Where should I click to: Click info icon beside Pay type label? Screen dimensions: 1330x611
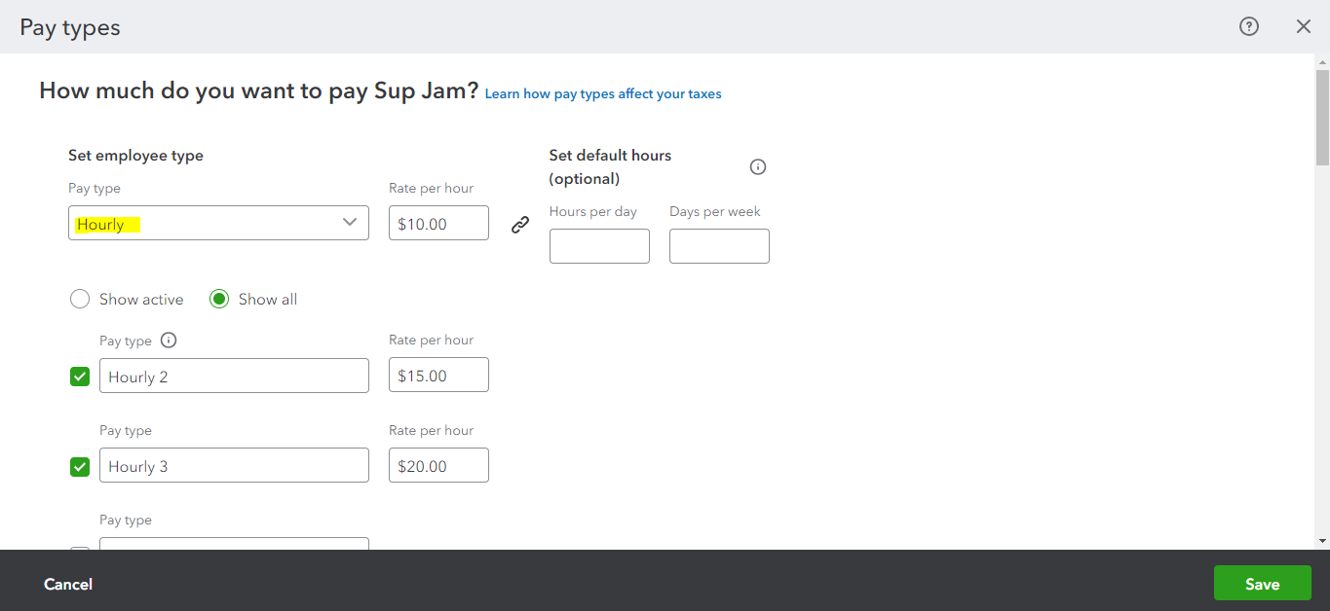tap(169, 341)
